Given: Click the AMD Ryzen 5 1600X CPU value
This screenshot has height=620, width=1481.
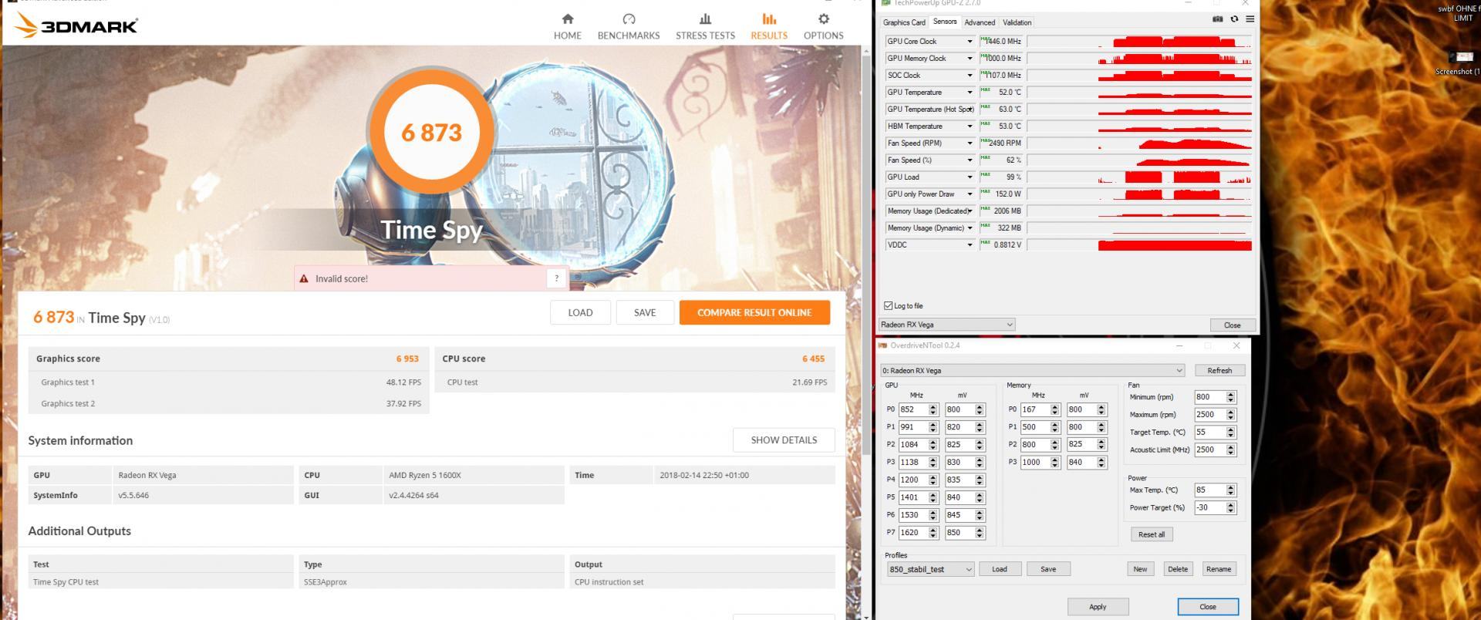Looking at the screenshot, I should tap(424, 475).
